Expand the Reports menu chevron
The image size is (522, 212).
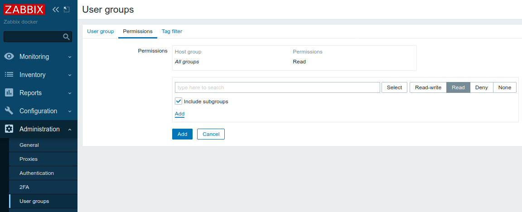coord(70,93)
